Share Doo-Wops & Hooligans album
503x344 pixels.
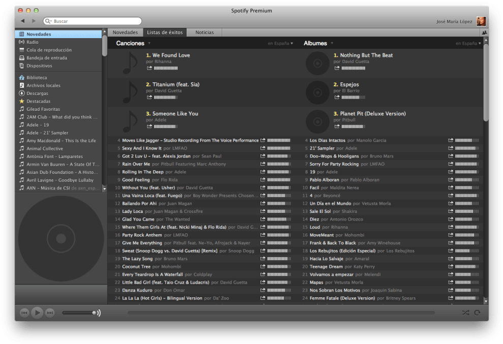[x=451, y=156]
